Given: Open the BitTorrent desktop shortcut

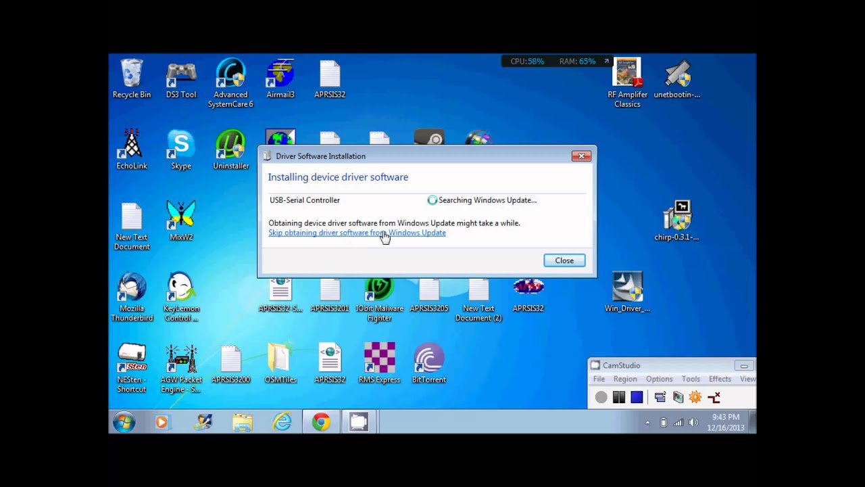Looking at the screenshot, I should point(429,364).
